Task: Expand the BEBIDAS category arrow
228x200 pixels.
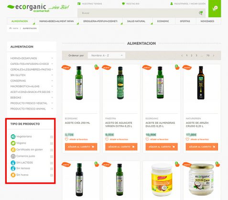Action: [52, 98]
